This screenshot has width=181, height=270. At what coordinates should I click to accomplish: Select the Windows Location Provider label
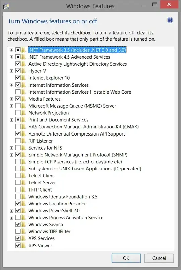tap(57, 204)
